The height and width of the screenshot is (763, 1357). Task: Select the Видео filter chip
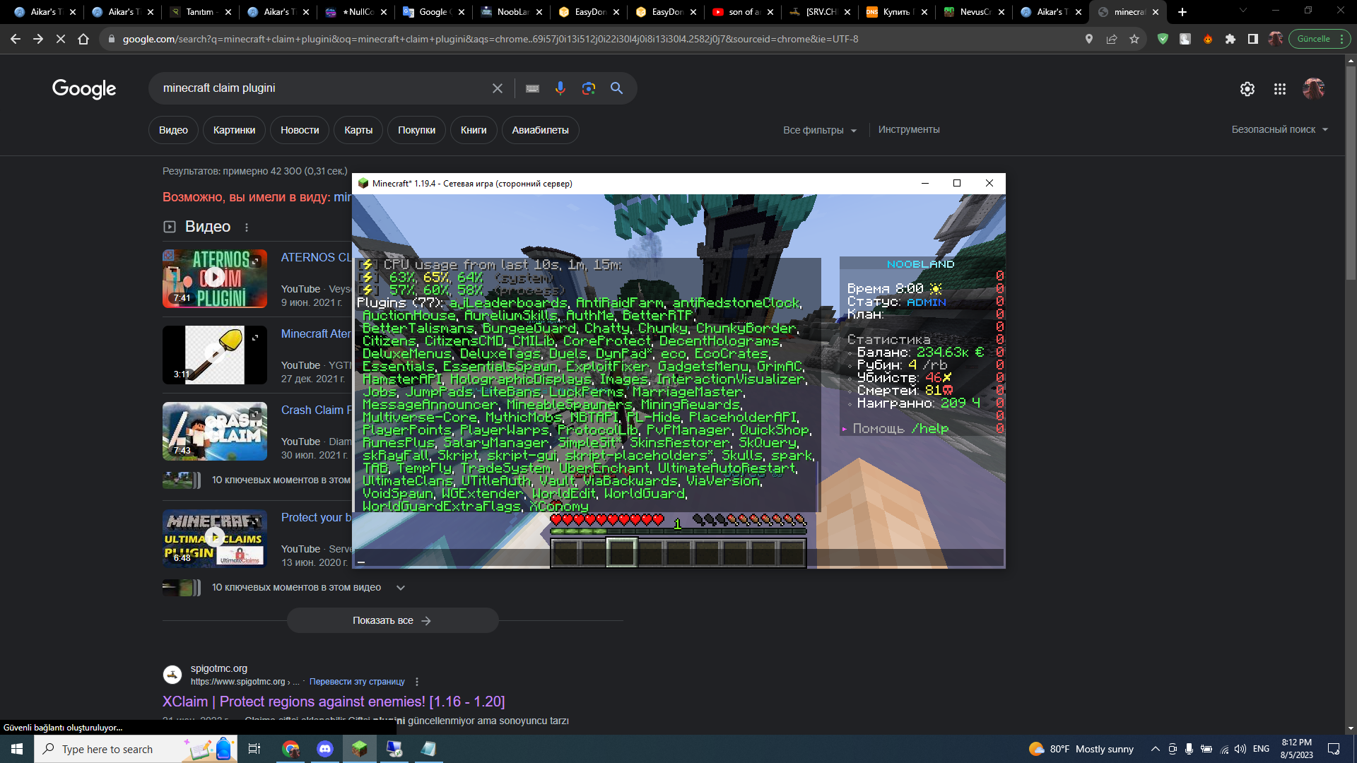click(x=173, y=130)
